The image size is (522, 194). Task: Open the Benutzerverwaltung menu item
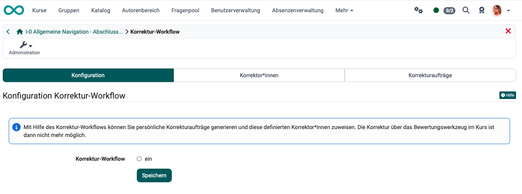pyautogui.click(x=236, y=10)
